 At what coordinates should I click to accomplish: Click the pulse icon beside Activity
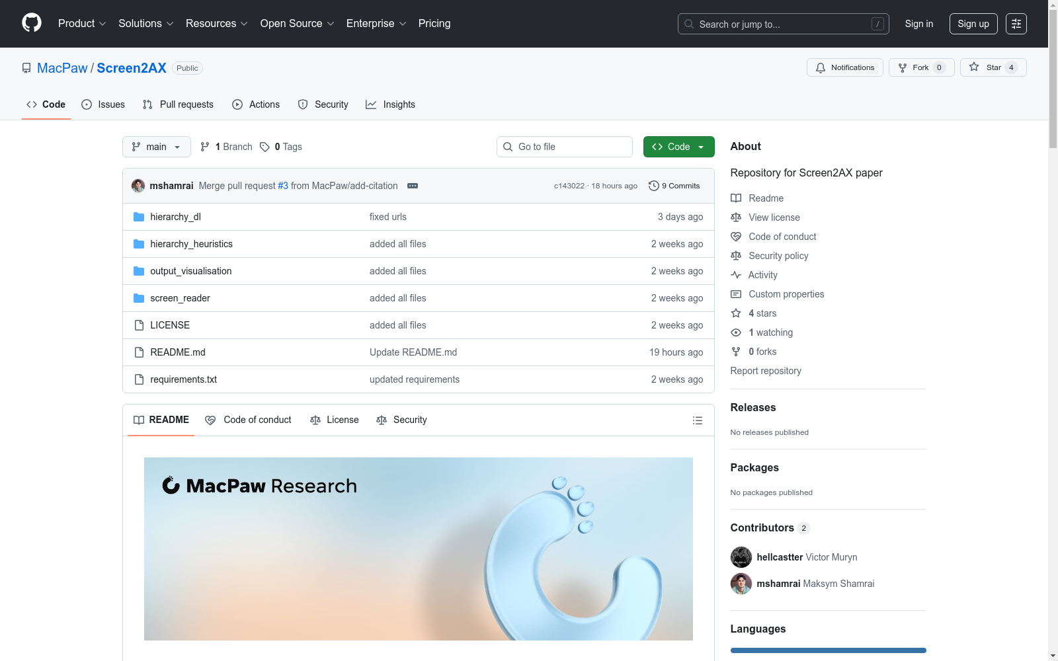(x=736, y=275)
